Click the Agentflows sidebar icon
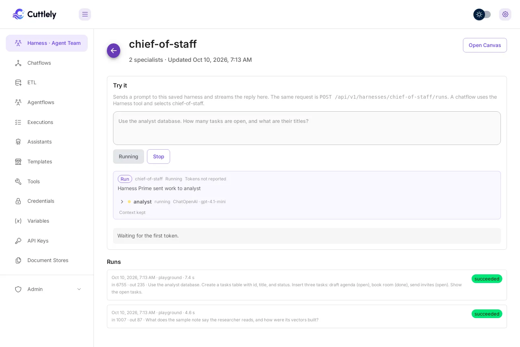Screen dimensions: 520x347 point(18,102)
